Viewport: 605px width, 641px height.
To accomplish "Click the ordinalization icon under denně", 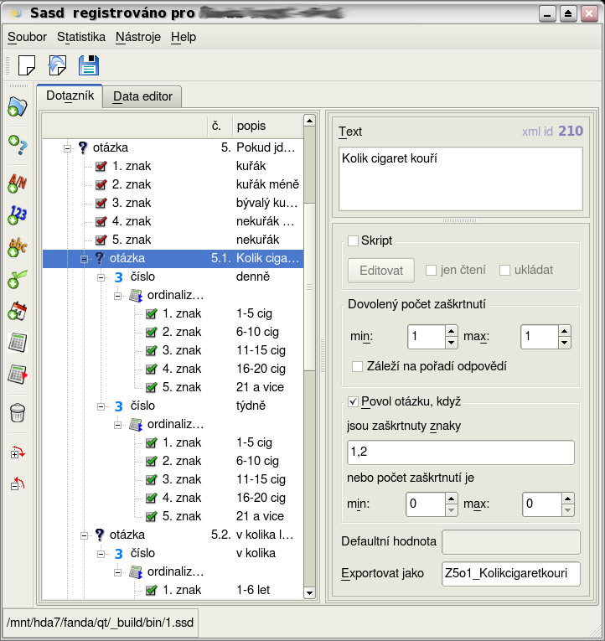I will coord(136,295).
